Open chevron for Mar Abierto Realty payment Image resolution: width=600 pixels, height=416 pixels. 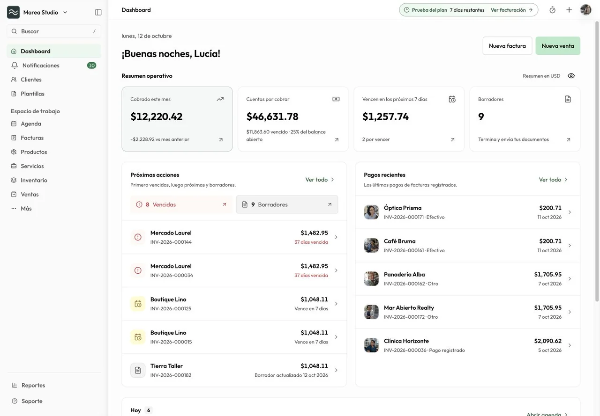point(570,312)
